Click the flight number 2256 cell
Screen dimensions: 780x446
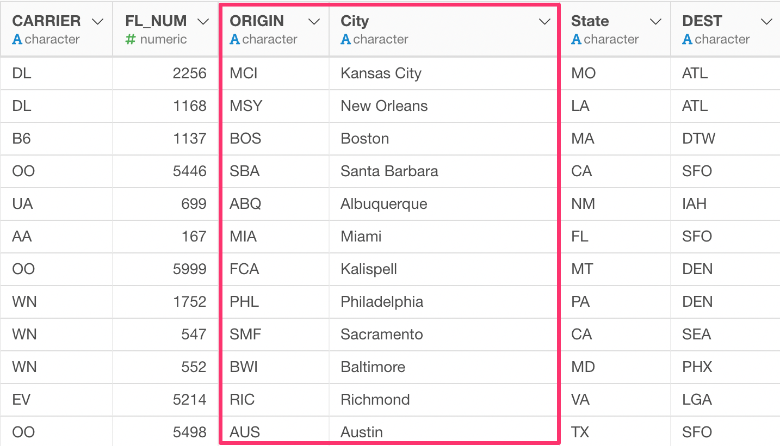coord(166,73)
